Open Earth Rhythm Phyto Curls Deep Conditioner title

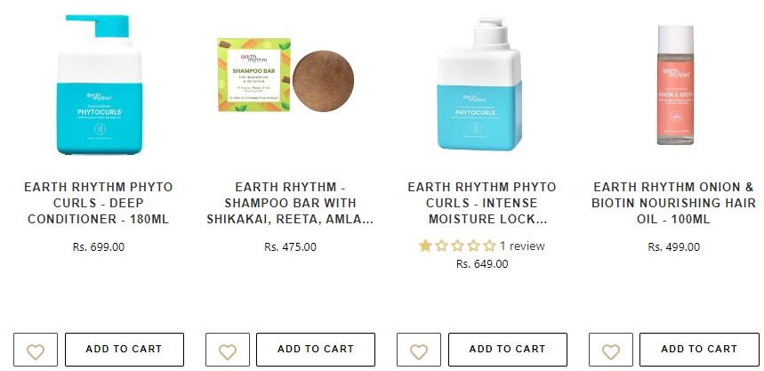point(99,203)
